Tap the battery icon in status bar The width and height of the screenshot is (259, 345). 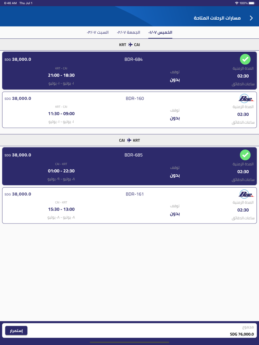pos(252,3)
